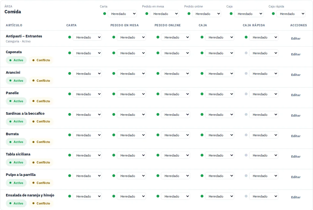Viewport: 313px width, 210px height.
Task: Click the Conflicto badge under Caponata
Action: pos(41,60)
